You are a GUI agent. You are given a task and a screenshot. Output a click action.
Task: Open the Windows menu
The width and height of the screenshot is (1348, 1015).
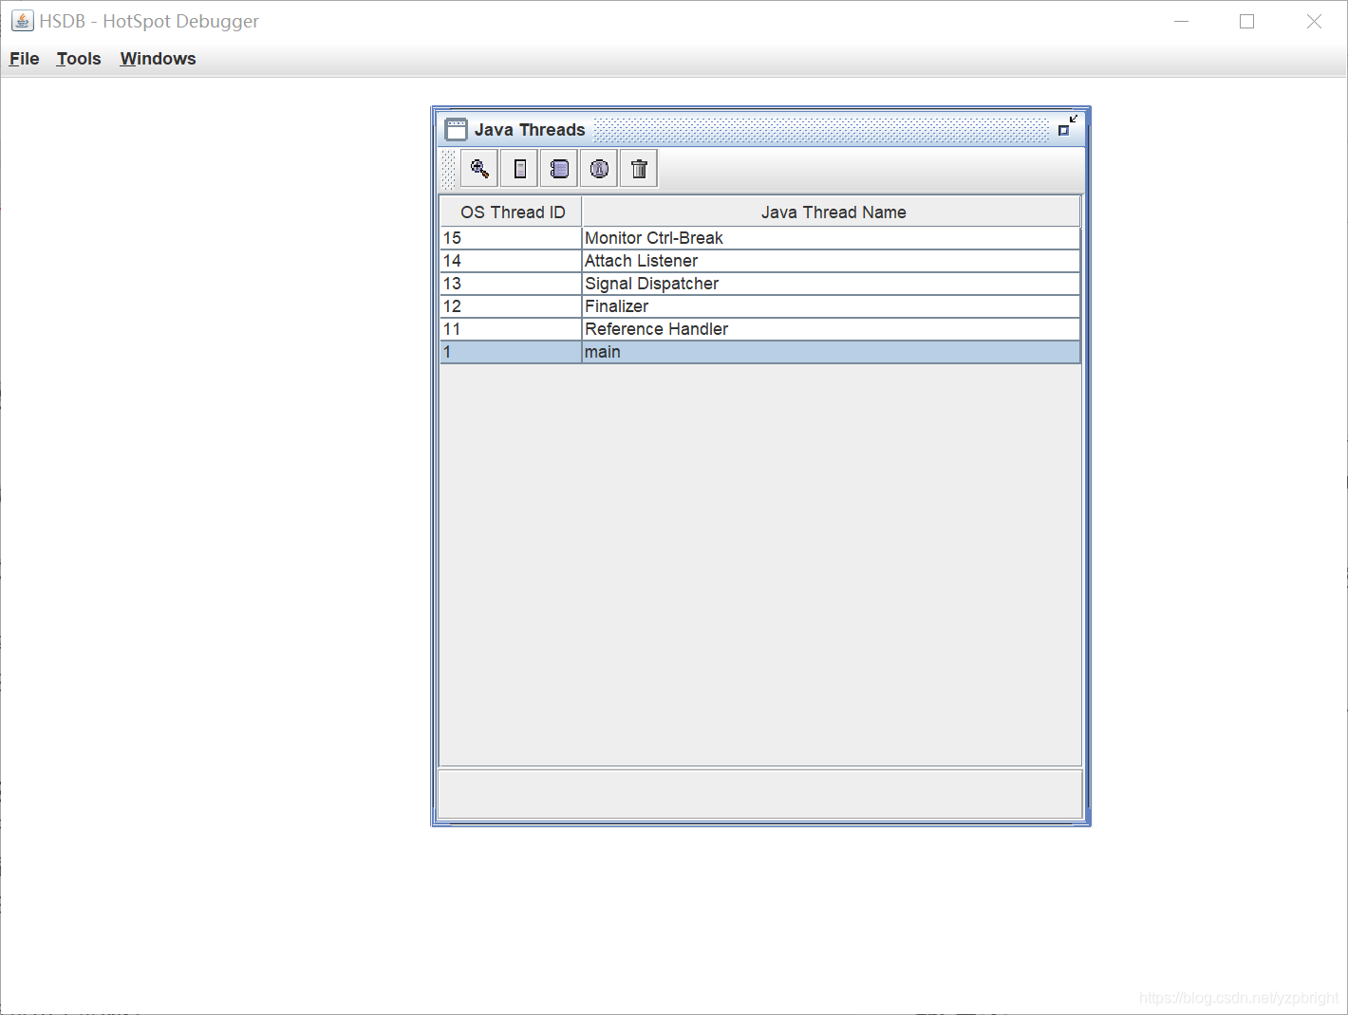(158, 59)
